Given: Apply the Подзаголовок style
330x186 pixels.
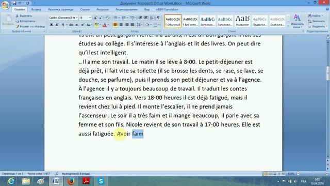Looking at the screenshot, I should [260, 21].
